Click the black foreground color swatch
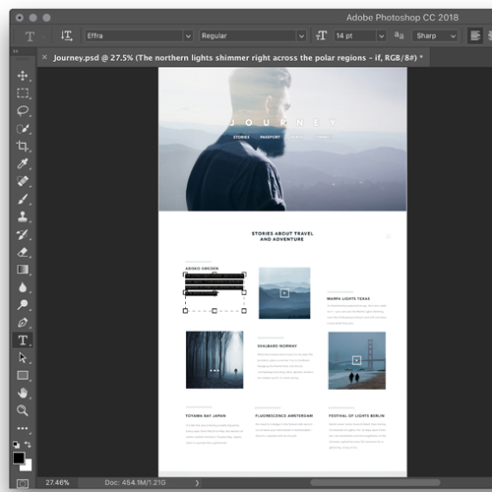This screenshot has width=492, height=492. click(x=19, y=458)
